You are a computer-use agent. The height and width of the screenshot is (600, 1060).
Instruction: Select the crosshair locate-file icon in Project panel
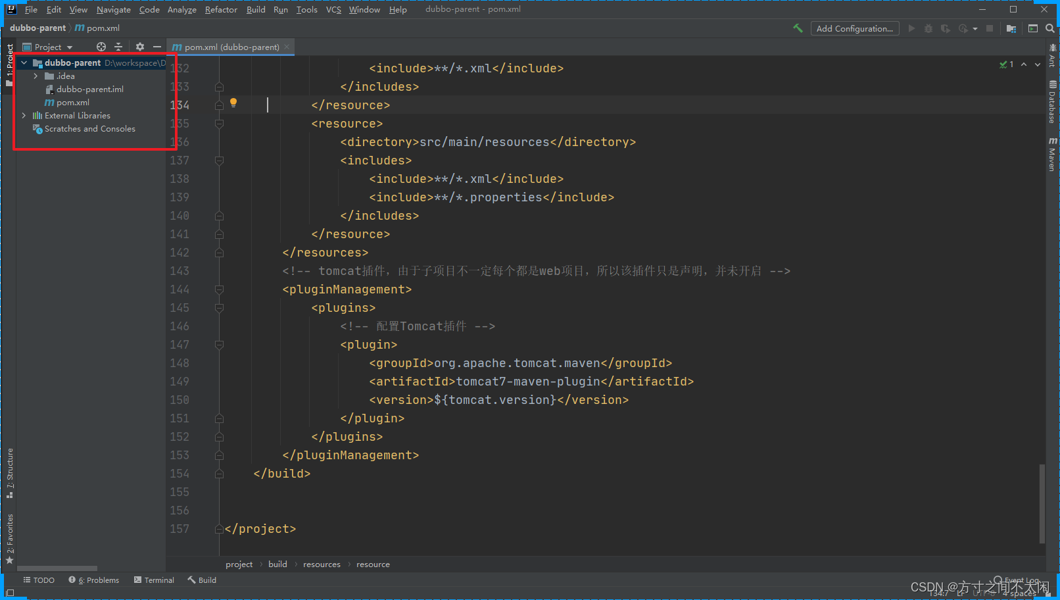[x=101, y=47]
